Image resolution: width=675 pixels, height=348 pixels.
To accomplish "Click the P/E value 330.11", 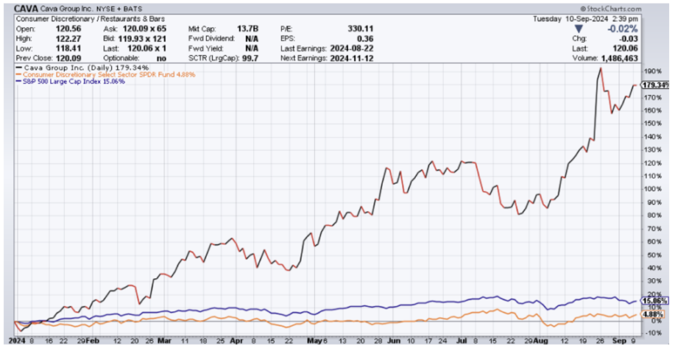I will pos(361,29).
